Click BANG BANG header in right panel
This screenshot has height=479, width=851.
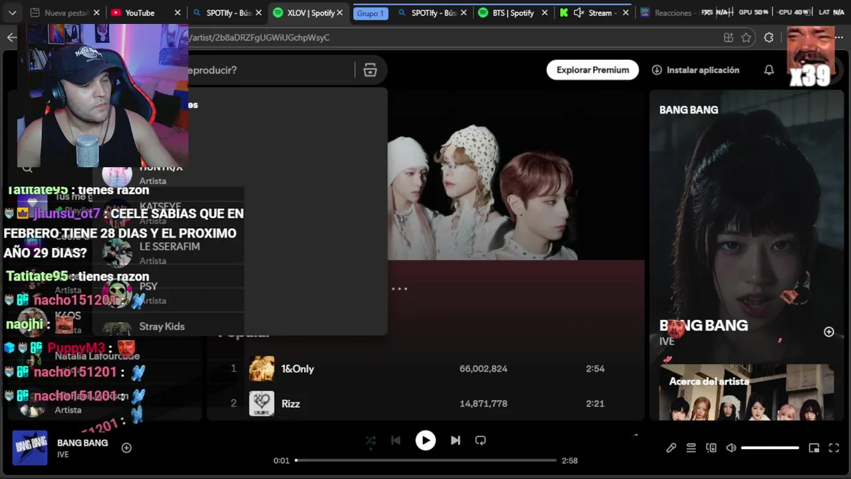689,110
